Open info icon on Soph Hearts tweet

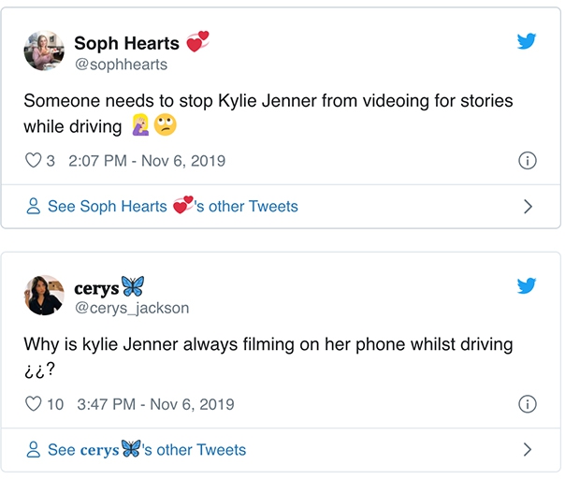tap(527, 161)
